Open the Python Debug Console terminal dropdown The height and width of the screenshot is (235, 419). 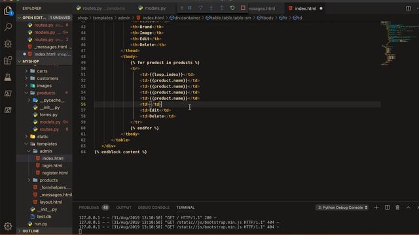(342, 208)
